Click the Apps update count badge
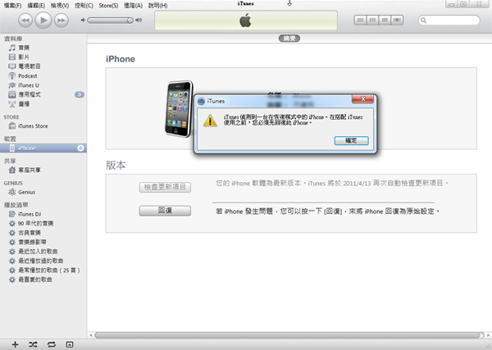Image resolution: width=492 pixels, height=350 pixels. tap(80, 94)
